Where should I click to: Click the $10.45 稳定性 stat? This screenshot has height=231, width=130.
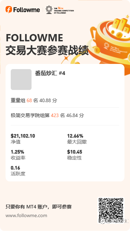[75, 155]
